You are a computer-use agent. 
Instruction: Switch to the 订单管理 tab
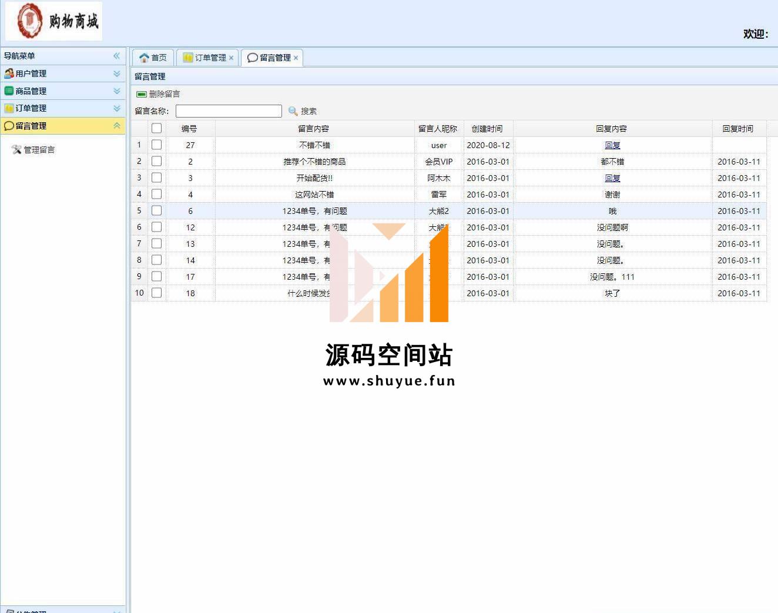coord(207,58)
